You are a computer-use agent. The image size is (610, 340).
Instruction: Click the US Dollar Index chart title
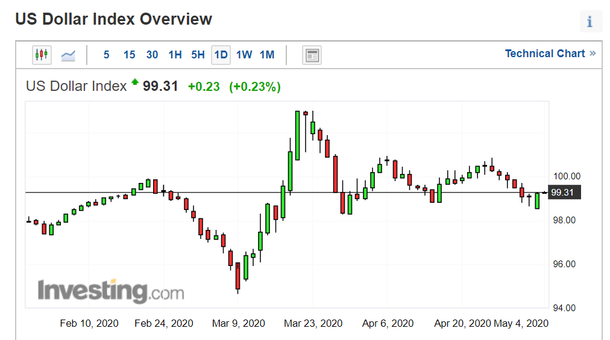pyautogui.click(x=76, y=86)
